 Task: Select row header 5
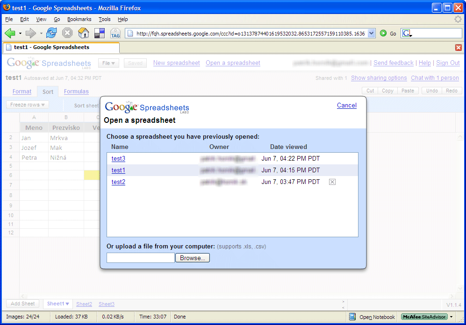pyautogui.click(x=11, y=166)
